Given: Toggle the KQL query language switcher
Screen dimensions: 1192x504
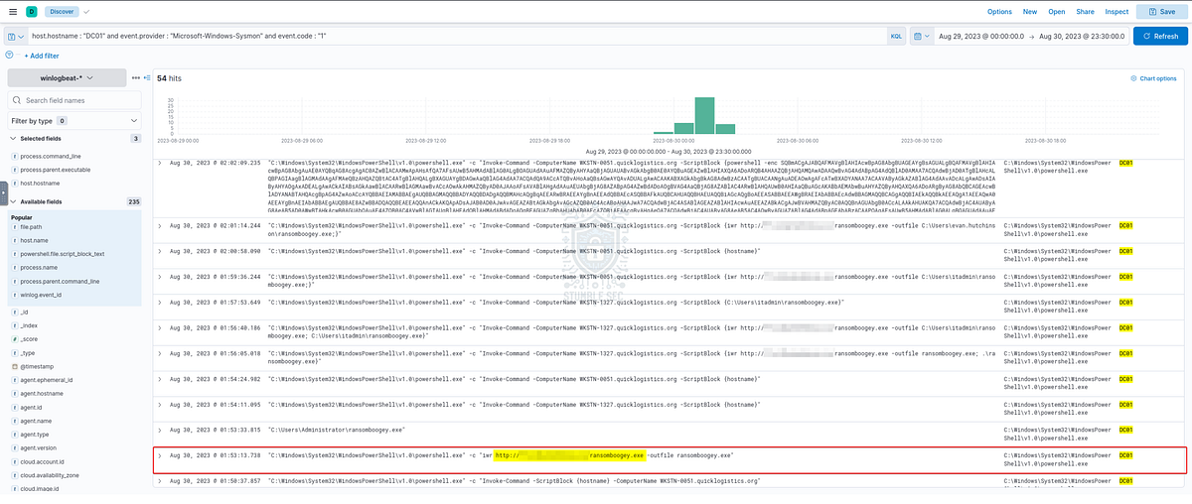Looking at the screenshot, I should point(897,36).
